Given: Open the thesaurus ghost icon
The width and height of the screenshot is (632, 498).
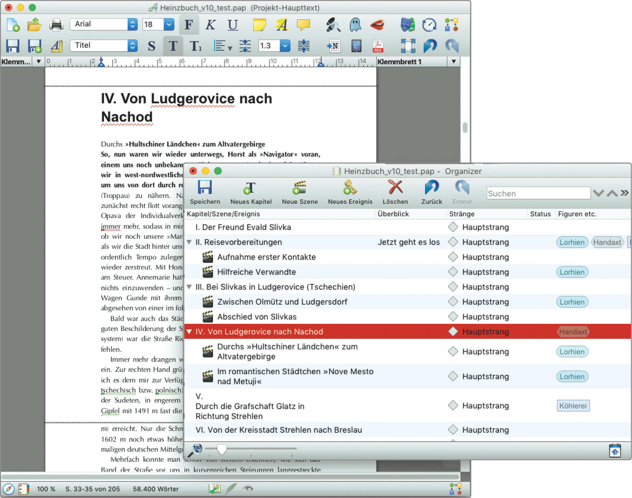Looking at the screenshot, I should click(x=355, y=24).
